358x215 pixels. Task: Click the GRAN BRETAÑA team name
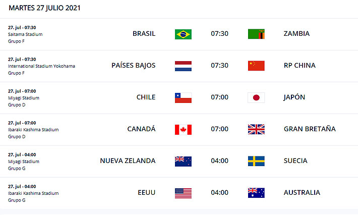click(x=309, y=129)
